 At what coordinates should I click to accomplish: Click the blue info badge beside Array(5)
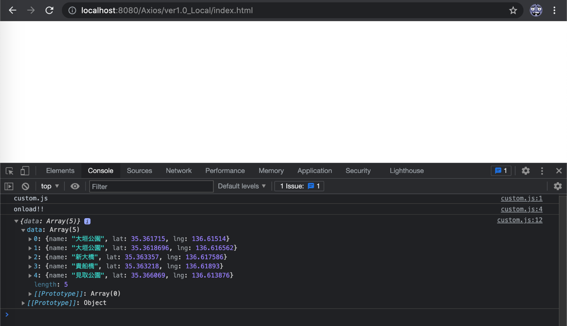click(87, 221)
